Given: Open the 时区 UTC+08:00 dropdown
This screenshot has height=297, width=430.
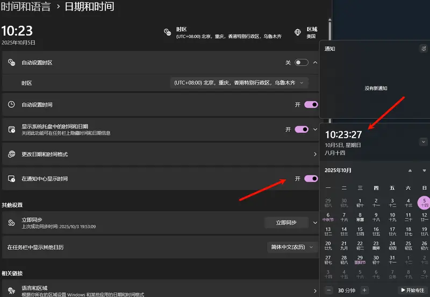Looking at the screenshot, I should coord(239,83).
